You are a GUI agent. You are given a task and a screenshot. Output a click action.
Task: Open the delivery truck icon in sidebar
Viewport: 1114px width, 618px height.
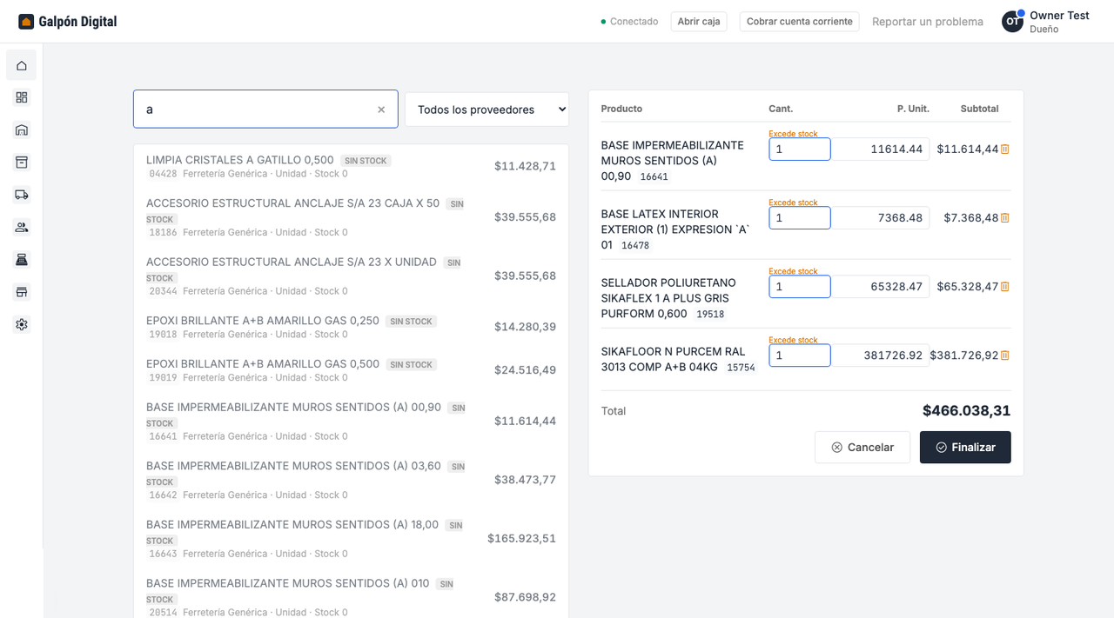point(22,195)
